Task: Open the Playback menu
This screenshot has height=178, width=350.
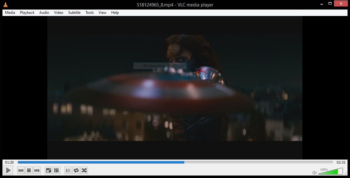Action: click(x=27, y=13)
